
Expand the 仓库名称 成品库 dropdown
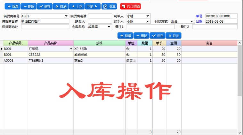pyautogui.click(x=109, y=27)
